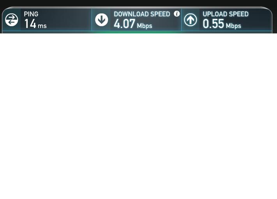Click the 4.07 download value
Viewport: 277px width, 199px height.
[x=125, y=24]
